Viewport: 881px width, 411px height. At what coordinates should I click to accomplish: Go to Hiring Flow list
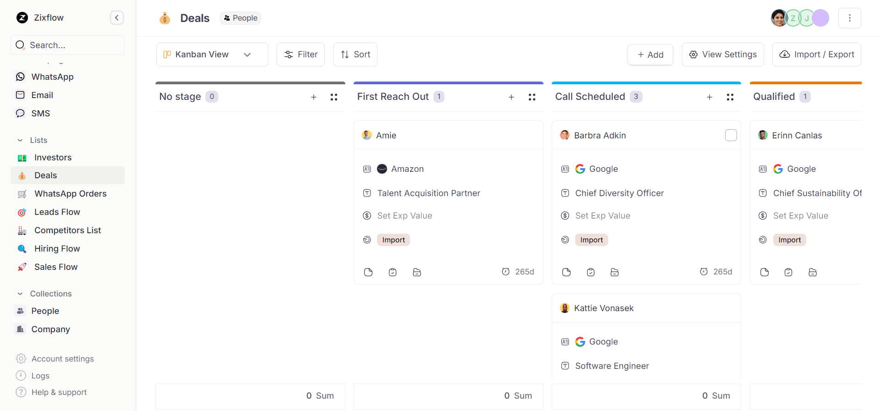click(57, 249)
